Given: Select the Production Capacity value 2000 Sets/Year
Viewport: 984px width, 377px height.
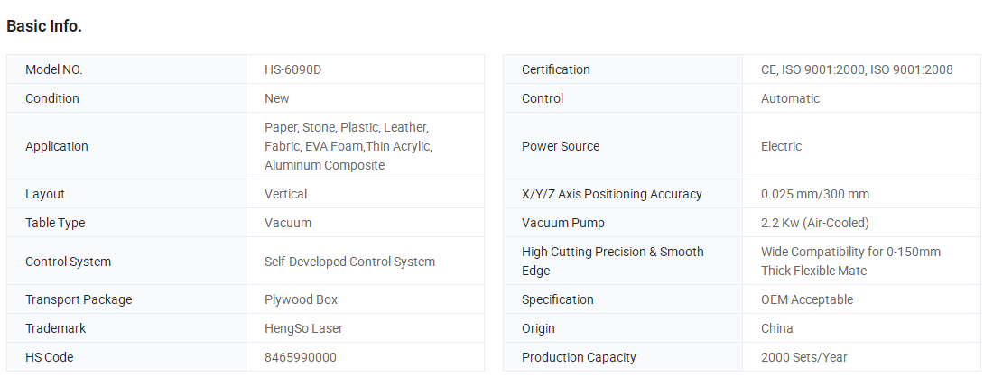Looking at the screenshot, I should click(x=803, y=357).
